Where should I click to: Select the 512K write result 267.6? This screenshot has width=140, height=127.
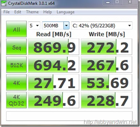pos(107,65)
